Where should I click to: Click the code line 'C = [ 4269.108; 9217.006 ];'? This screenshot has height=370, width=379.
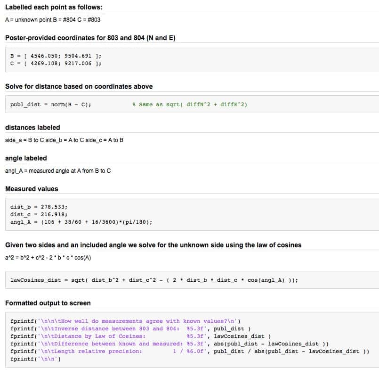[x=56, y=64]
